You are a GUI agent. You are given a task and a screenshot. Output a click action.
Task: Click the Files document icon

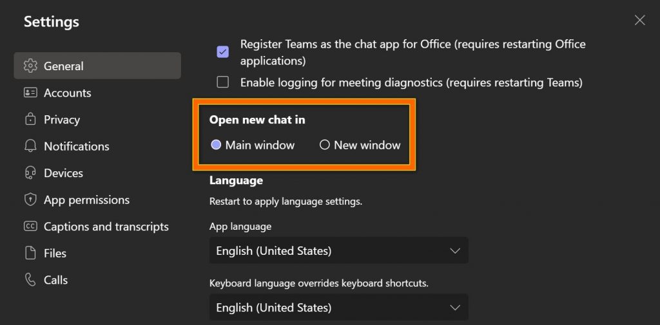(x=30, y=254)
